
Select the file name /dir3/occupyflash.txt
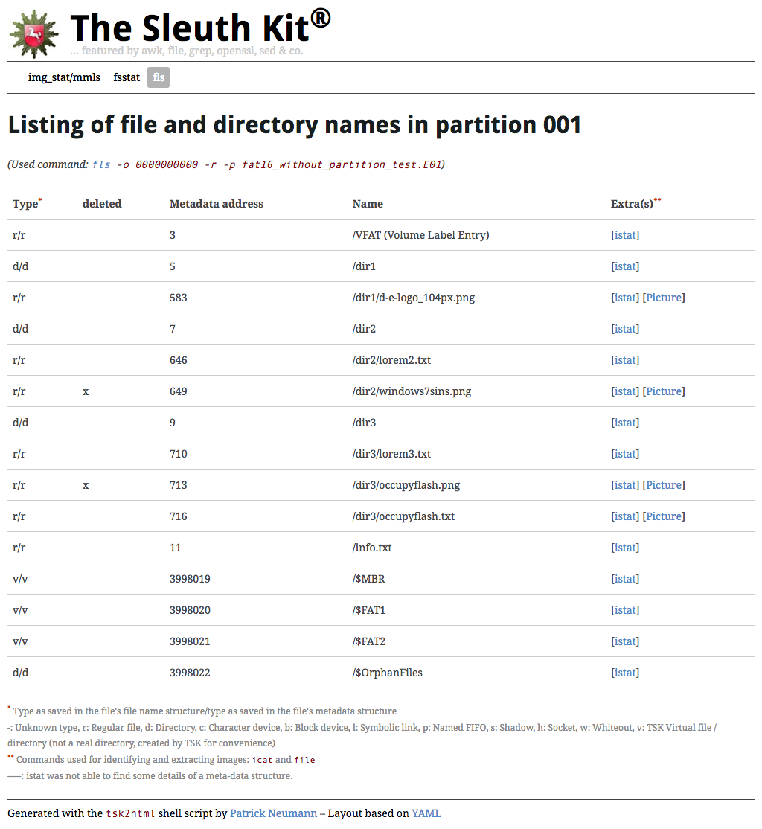coord(403,516)
